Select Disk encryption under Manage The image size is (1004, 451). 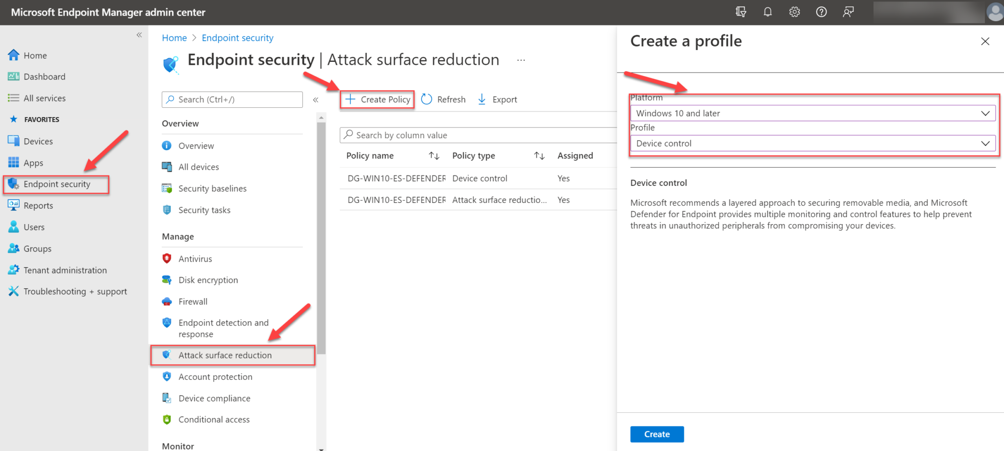click(x=208, y=279)
